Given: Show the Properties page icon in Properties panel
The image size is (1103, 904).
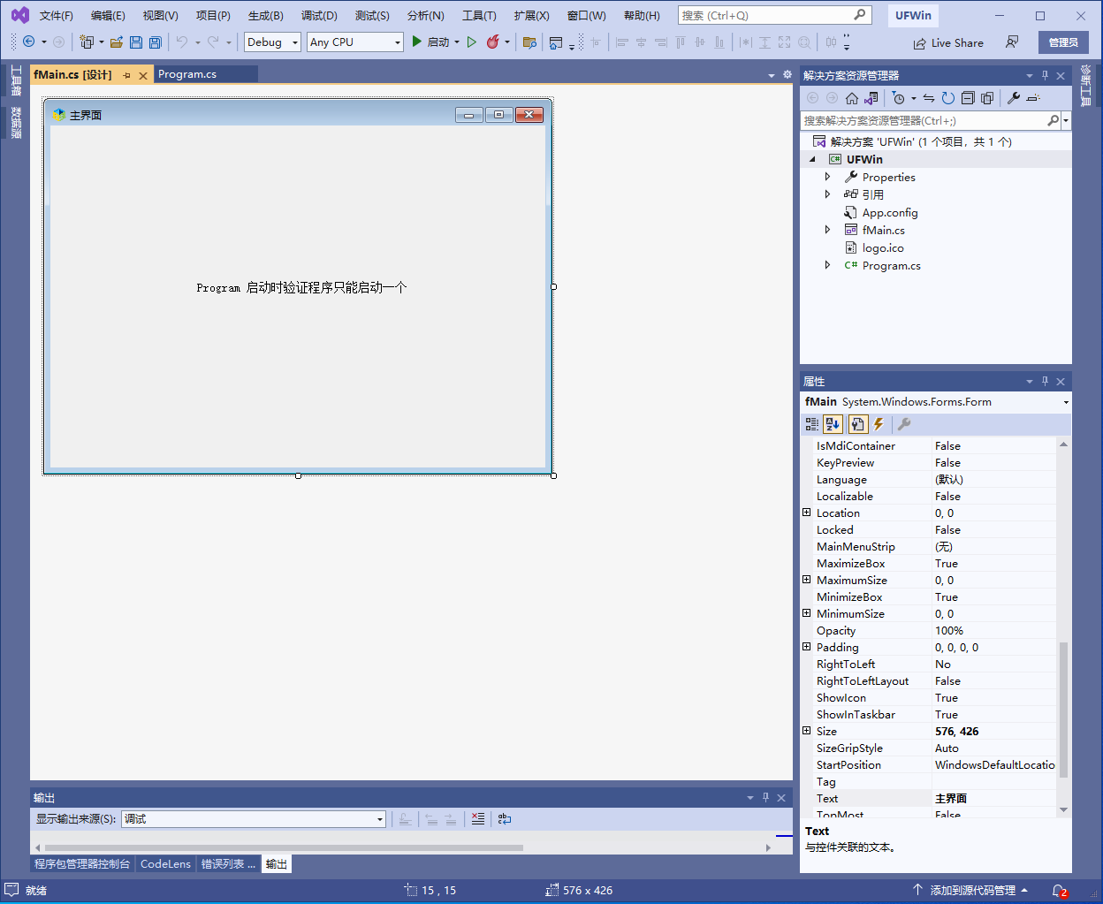Looking at the screenshot, I should point(857,424).
